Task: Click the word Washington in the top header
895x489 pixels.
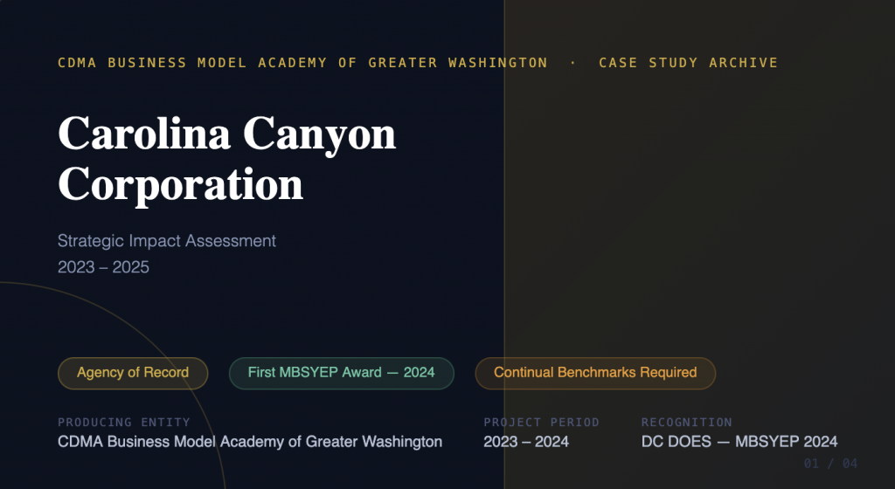Action: (497, 63)
